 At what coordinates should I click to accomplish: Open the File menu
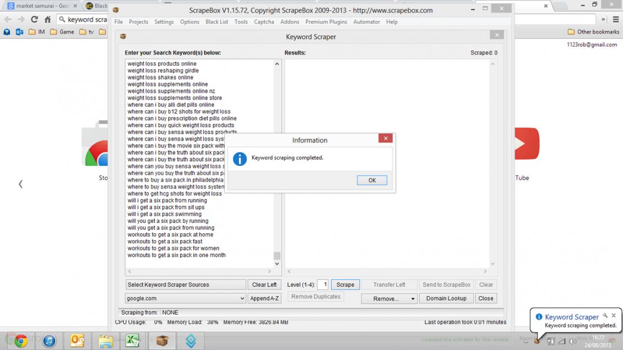(x=118, y=22)
